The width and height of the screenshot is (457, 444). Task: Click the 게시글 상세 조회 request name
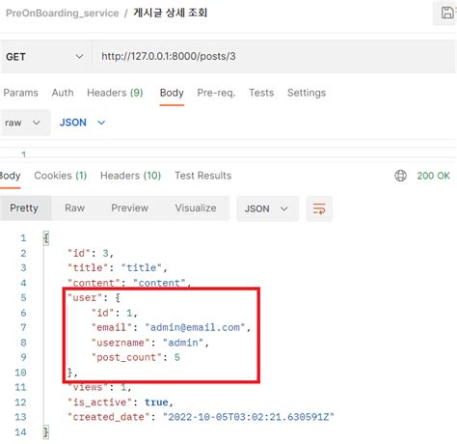[171, 13]
